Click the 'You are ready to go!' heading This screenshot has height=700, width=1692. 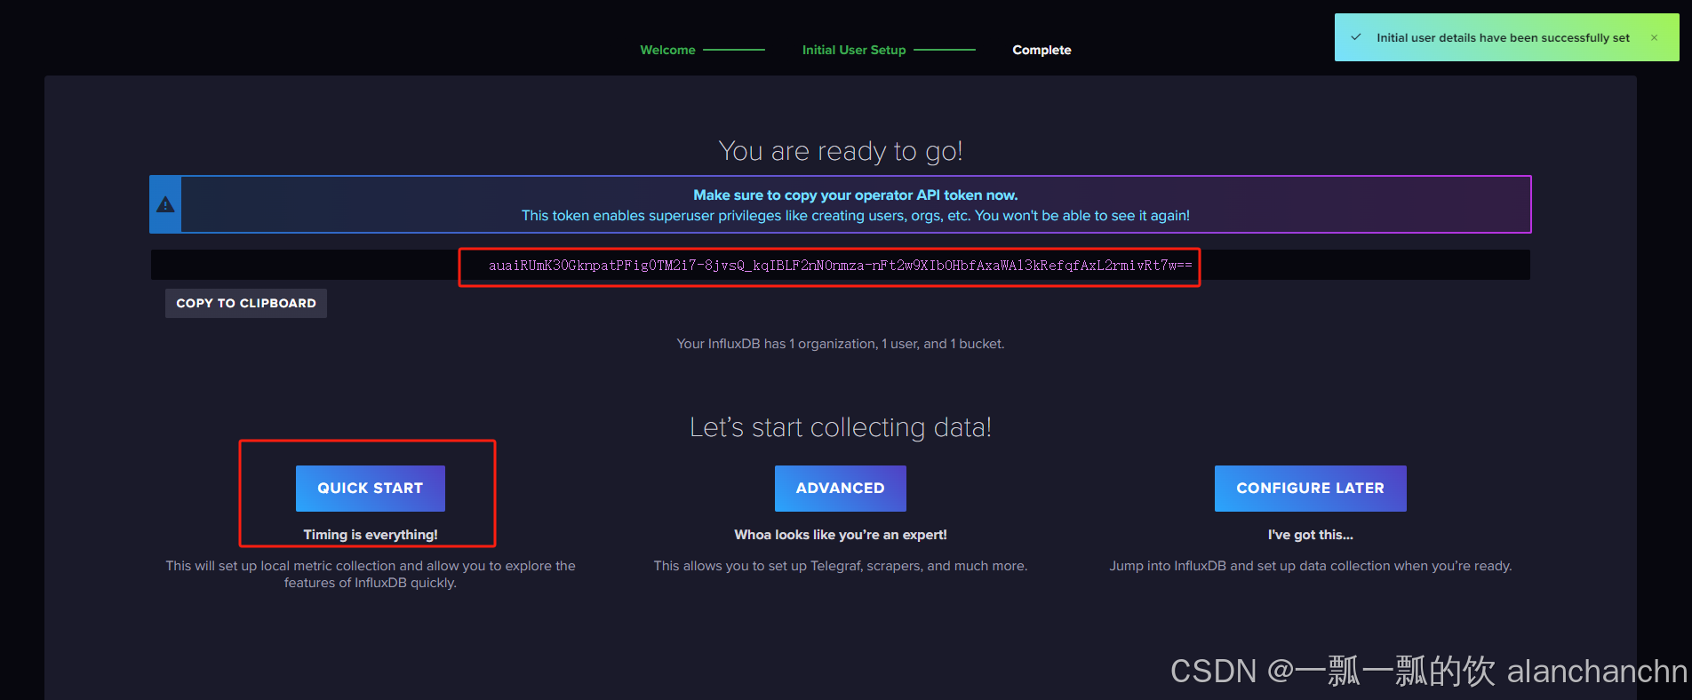click(840, 151)
